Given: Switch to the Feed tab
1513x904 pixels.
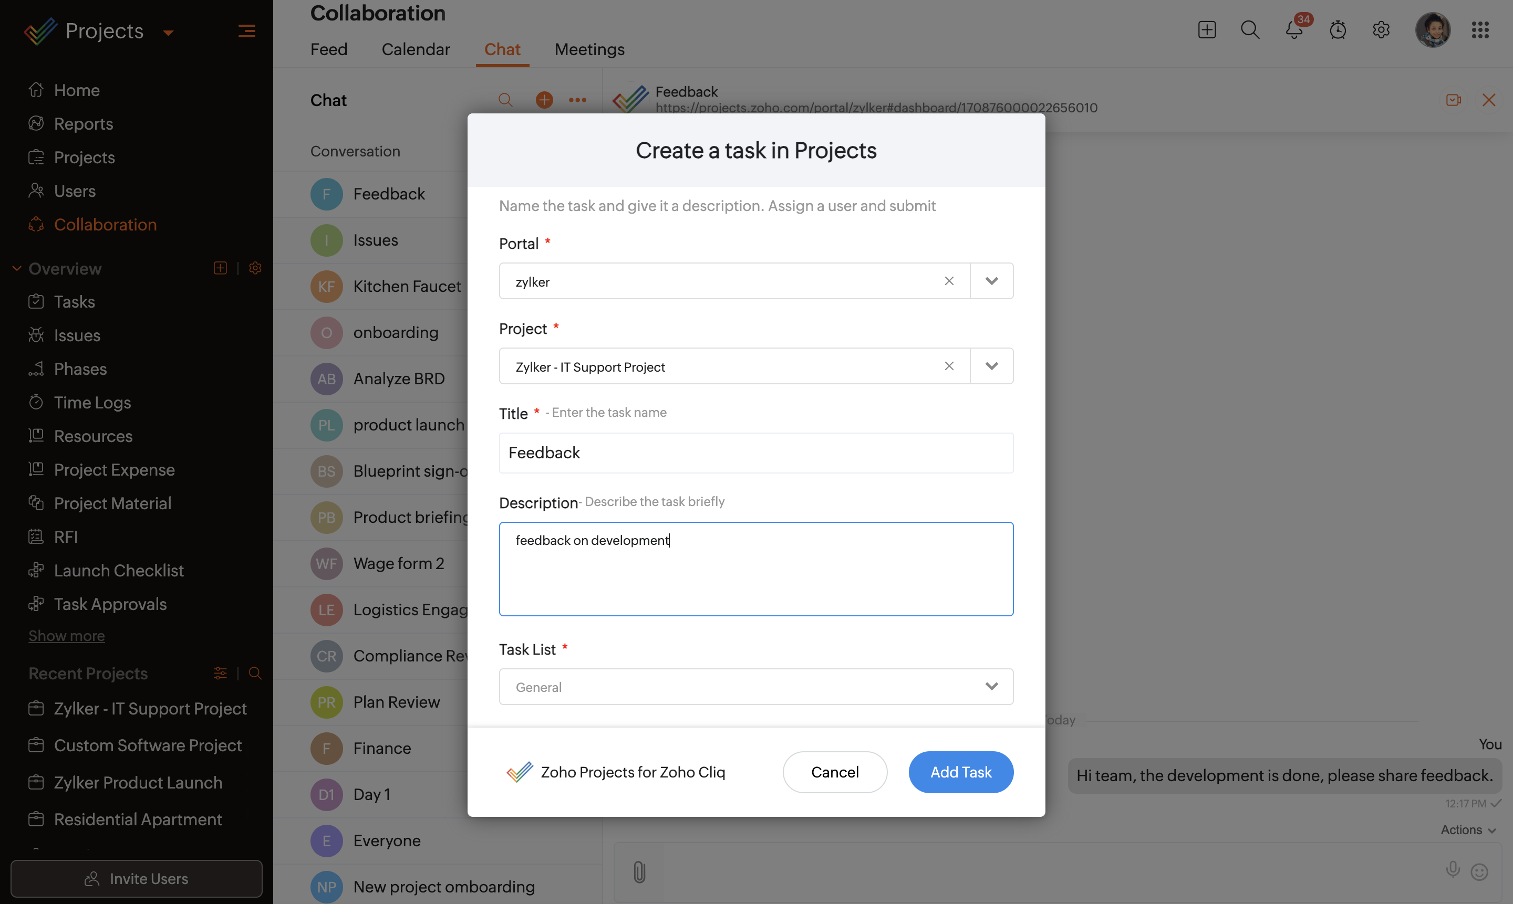Looking at the screenshot, I should coord(328,49).
